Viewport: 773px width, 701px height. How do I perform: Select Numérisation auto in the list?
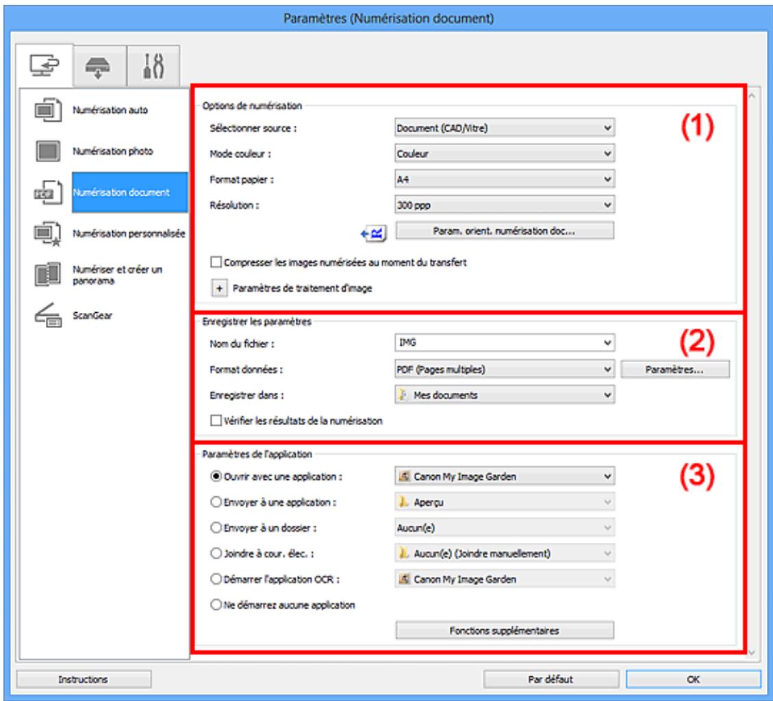pyautogui.click(x=110, y=110)
